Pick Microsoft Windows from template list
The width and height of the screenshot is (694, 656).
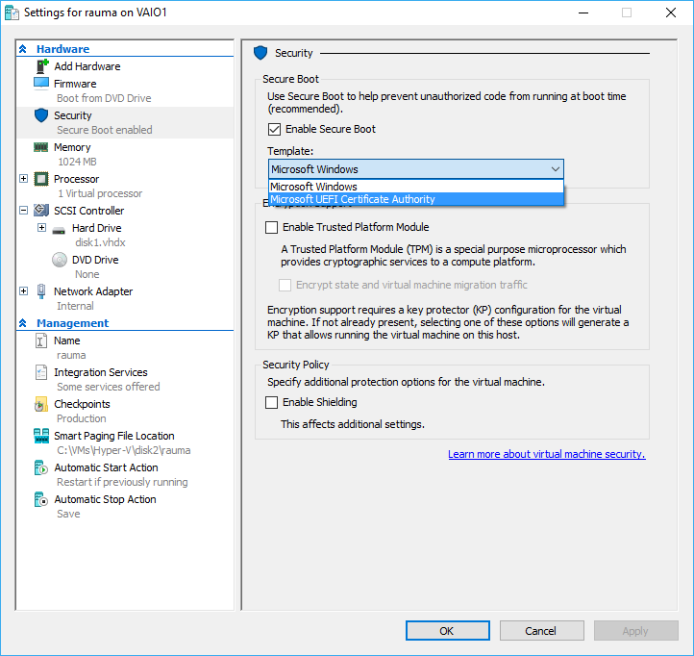pos(313,187)
